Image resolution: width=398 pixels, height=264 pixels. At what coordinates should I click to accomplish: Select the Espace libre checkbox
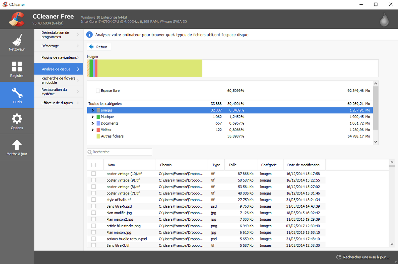tap(98, 90)
